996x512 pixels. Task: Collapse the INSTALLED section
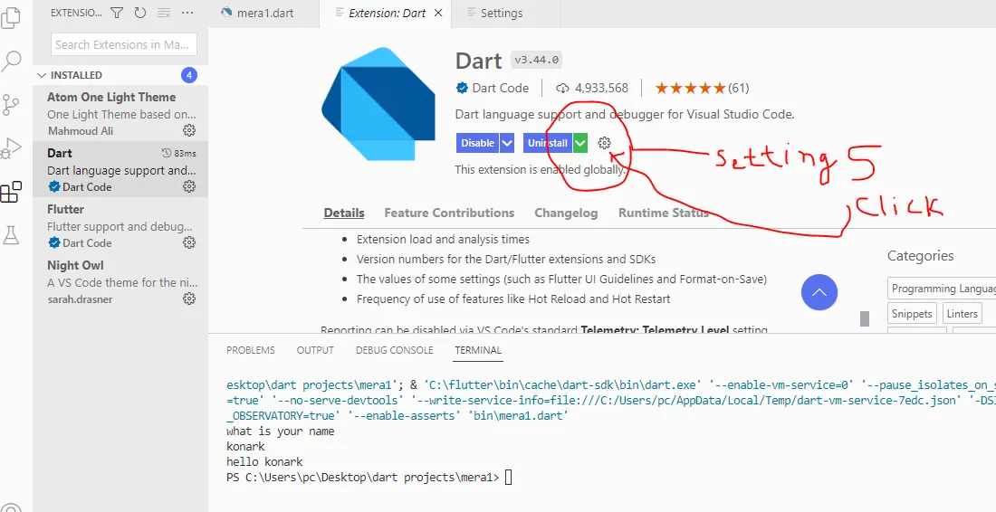pos(42,75)
